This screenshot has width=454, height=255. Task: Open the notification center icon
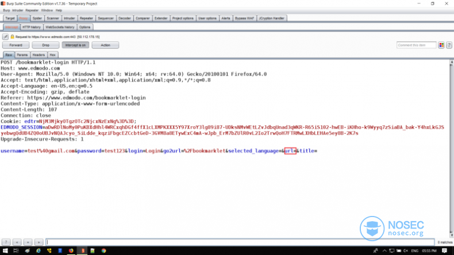(444, 250)
